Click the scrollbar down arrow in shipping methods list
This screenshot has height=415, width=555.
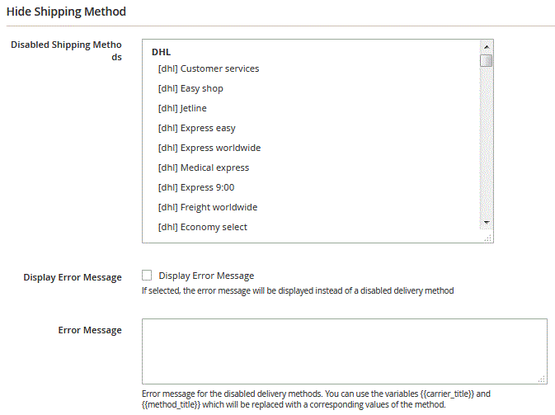pos(487,223)
